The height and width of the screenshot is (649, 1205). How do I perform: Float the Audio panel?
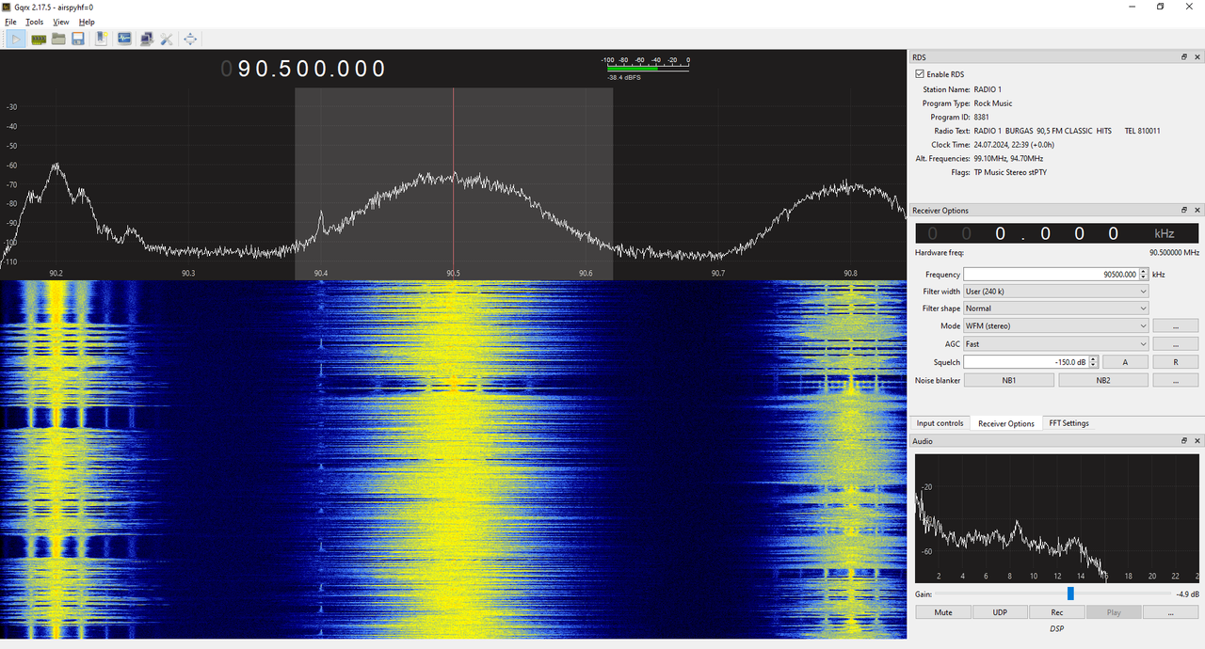pos(1184,440)
